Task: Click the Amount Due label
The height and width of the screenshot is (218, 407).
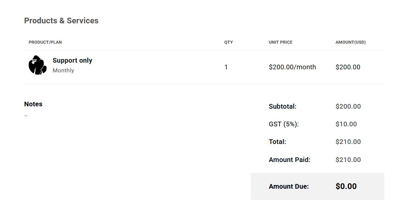Action: tap(289, 187)
